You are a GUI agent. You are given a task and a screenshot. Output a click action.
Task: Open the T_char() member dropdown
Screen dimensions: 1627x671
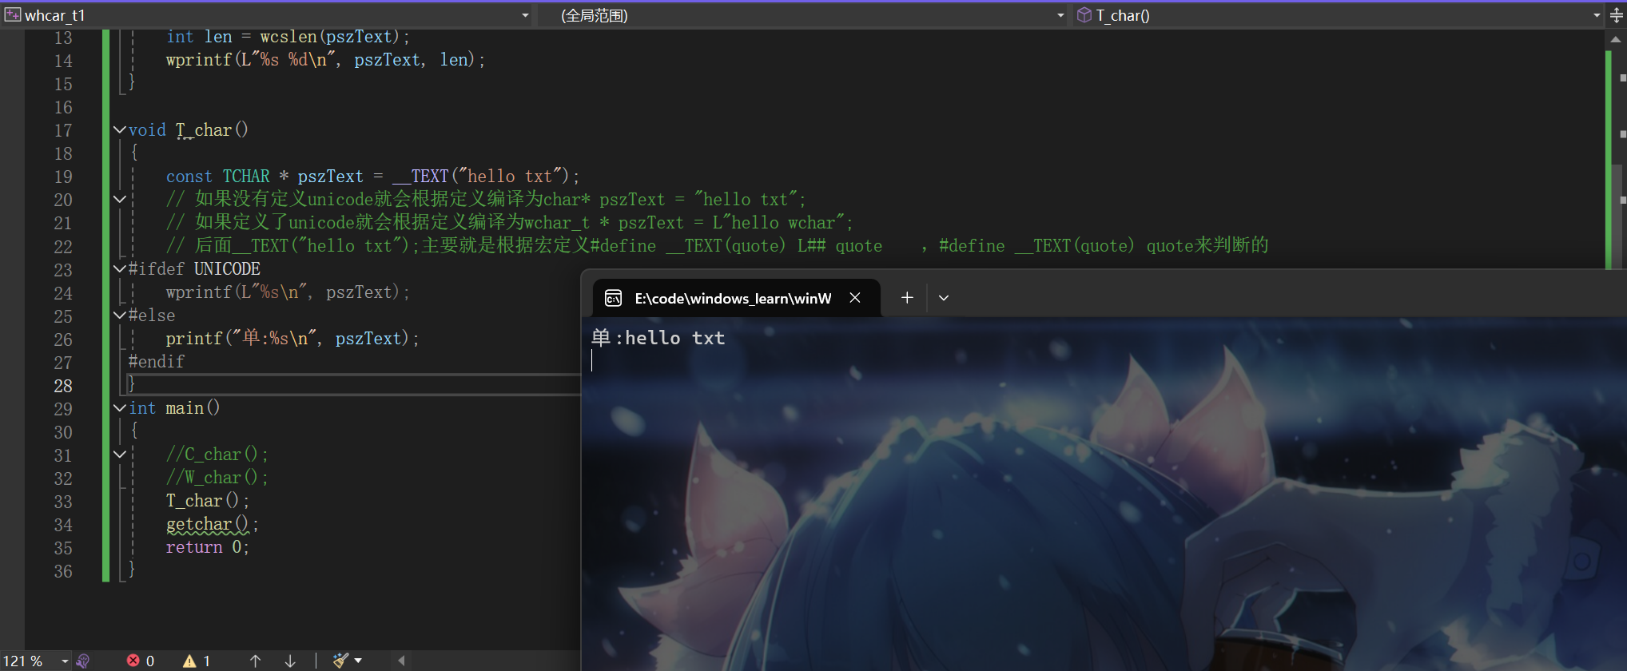click(x=1596, y=15)
